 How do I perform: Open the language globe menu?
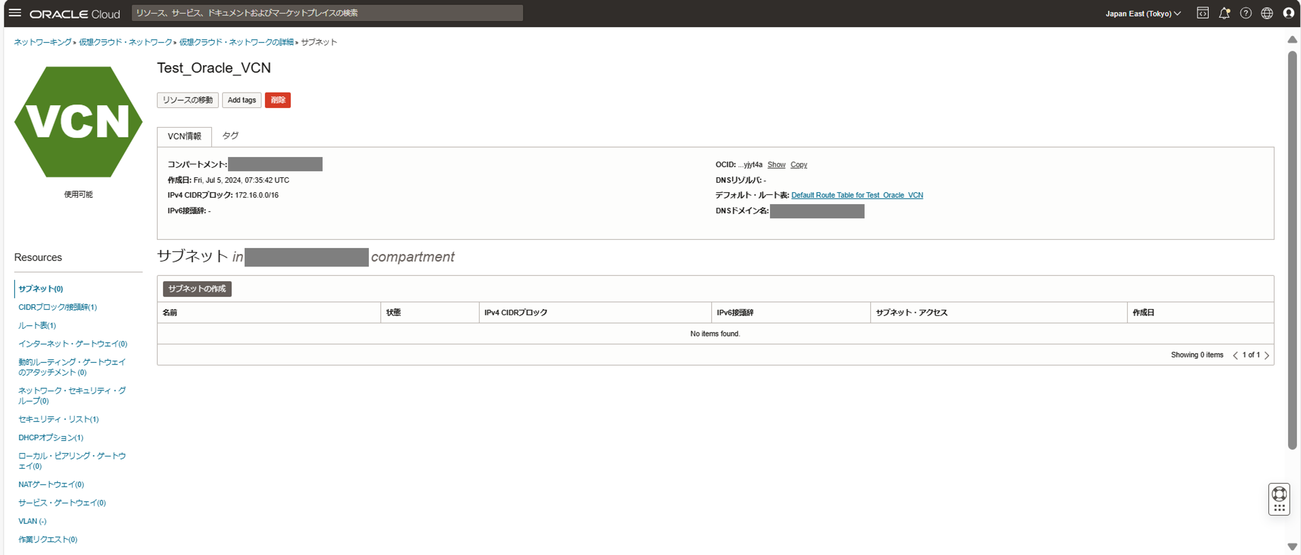point(1267,13)
